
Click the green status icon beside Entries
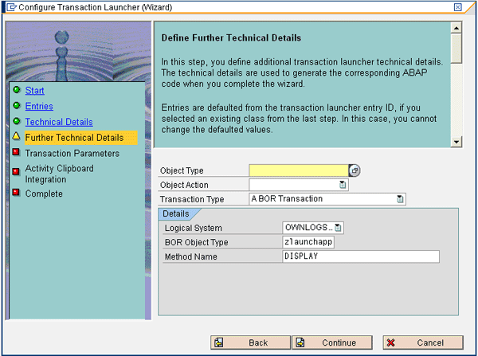(17, 105)
